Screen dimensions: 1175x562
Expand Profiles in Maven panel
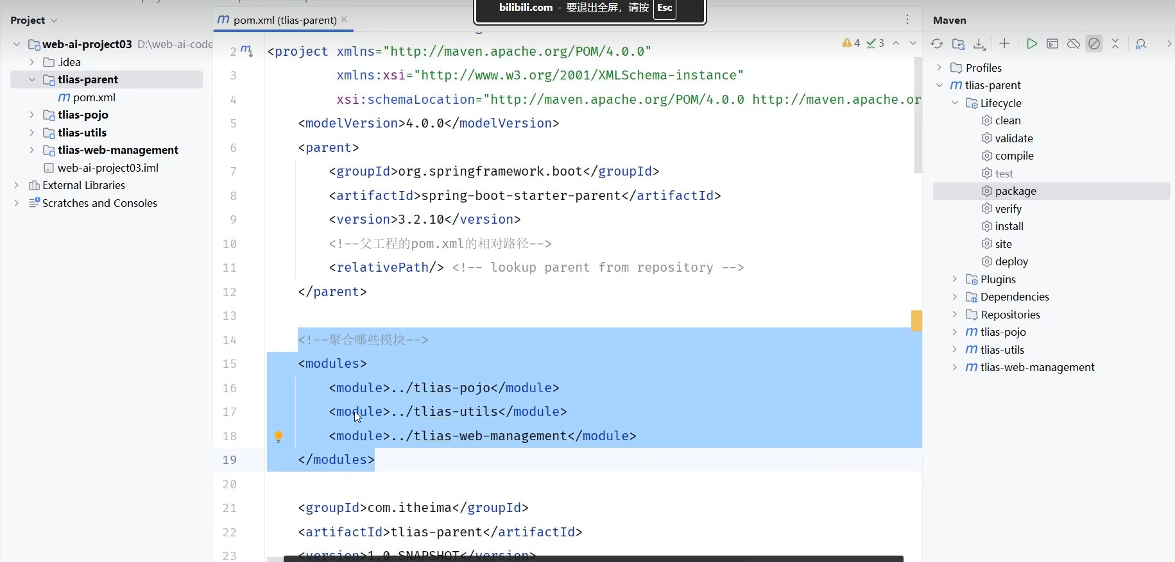(939, 68)
